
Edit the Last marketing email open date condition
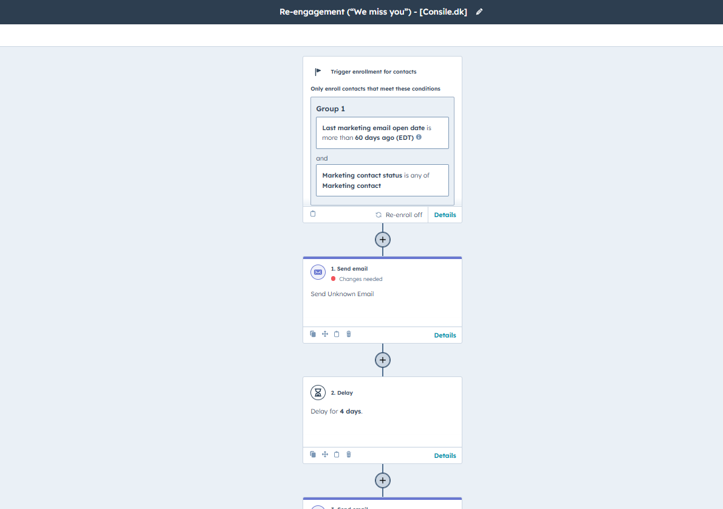click(x=382, y=133)
